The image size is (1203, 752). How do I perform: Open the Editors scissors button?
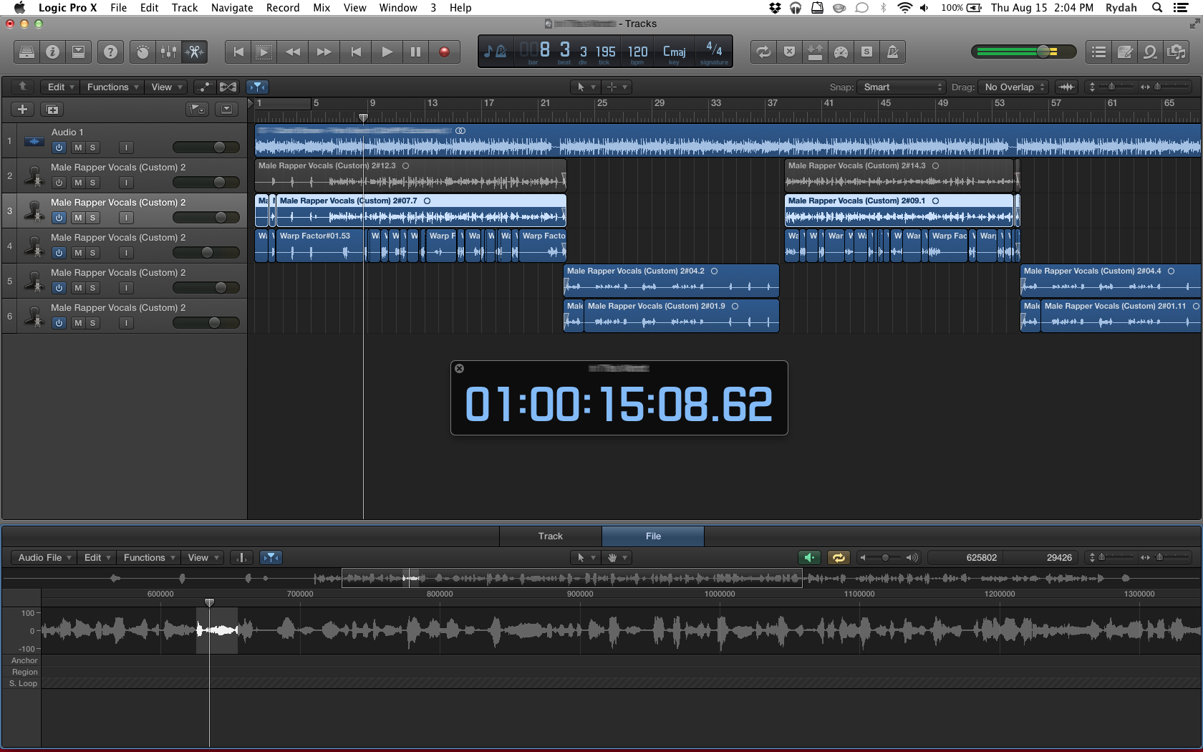point(194,52)
